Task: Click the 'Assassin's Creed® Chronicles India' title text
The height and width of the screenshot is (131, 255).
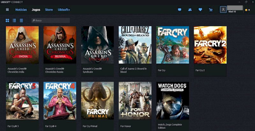Action: [17, 70]
